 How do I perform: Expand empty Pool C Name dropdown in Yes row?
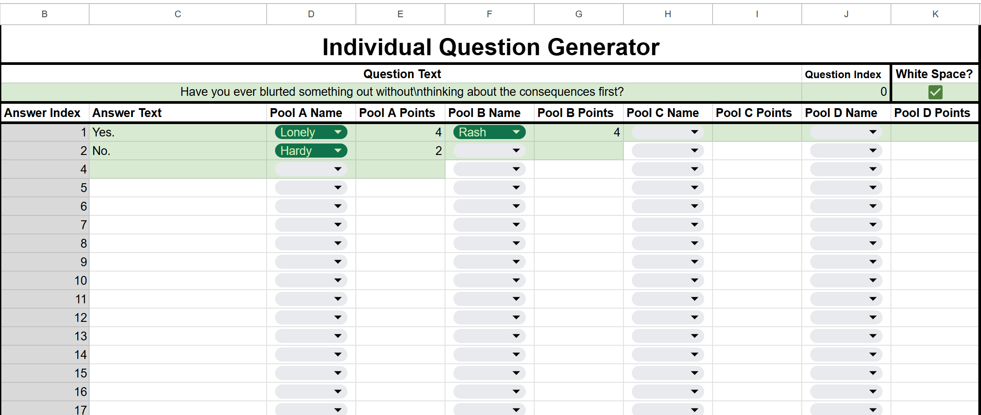pyautogui.click(x=694, y=132)
